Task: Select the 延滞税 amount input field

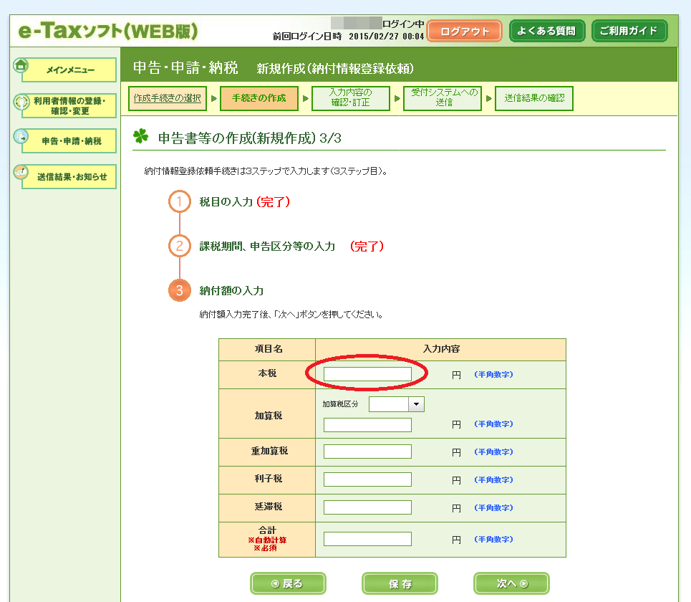Action: [367, 507]
